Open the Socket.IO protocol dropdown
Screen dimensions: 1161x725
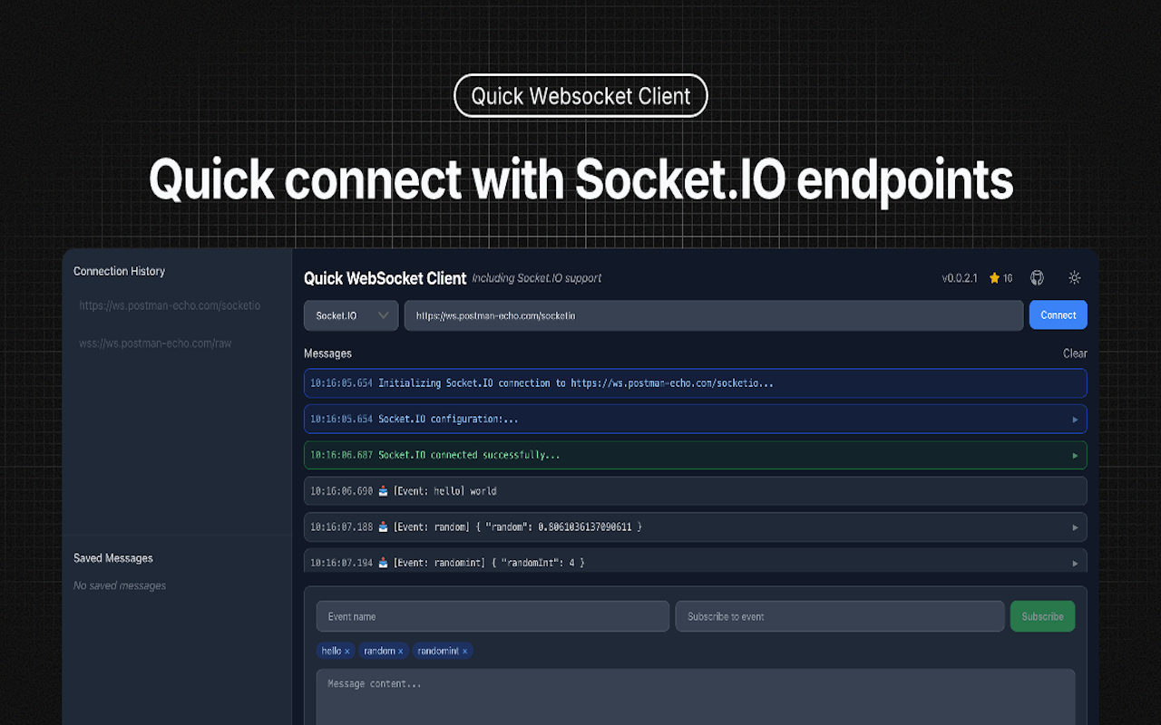351,315
